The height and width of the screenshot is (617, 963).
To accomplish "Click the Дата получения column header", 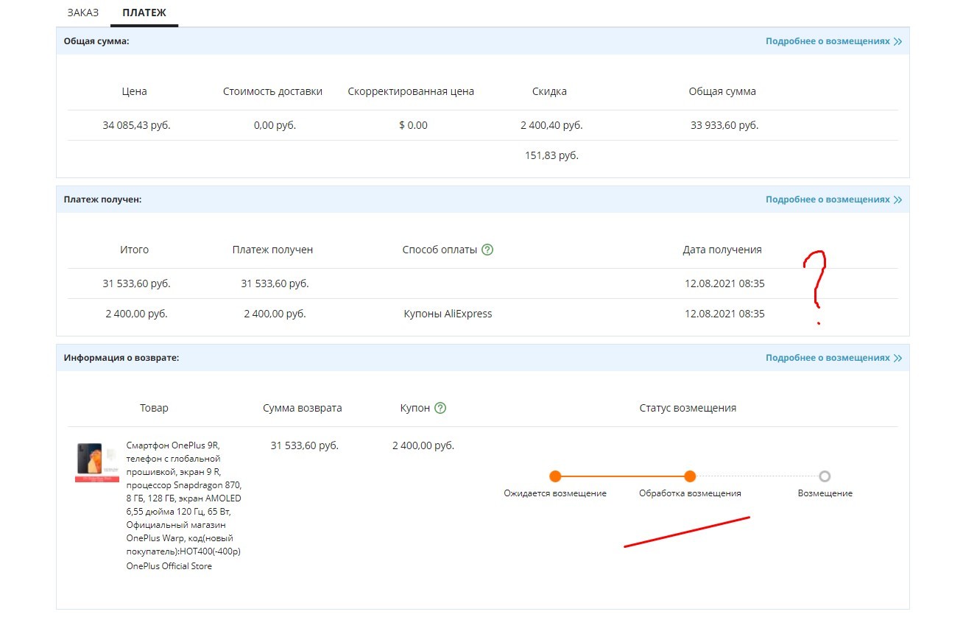I will coord(722,250).
